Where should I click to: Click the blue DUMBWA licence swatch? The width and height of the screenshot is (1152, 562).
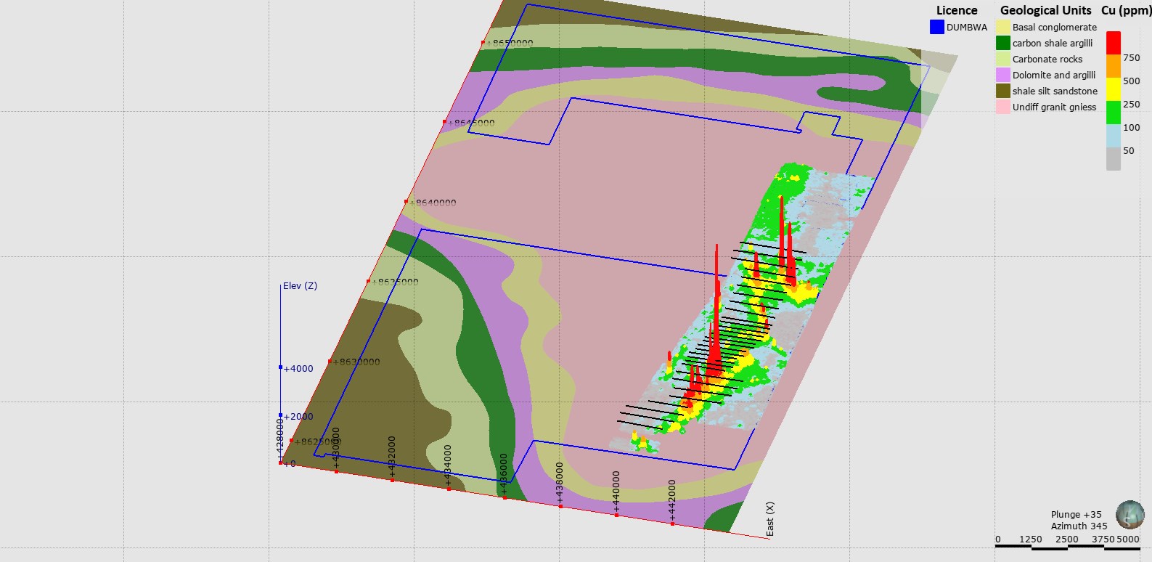(x=936, y=27)
